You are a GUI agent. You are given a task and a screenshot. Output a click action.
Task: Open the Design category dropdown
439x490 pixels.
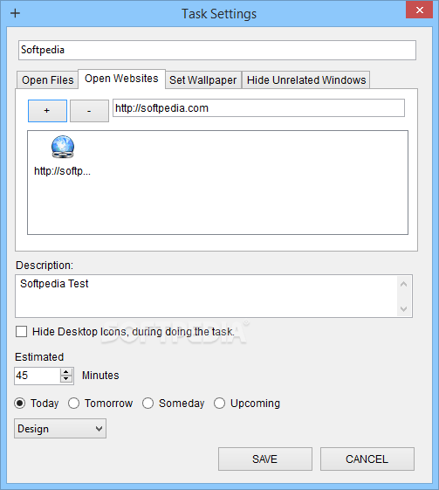(60, 429)
